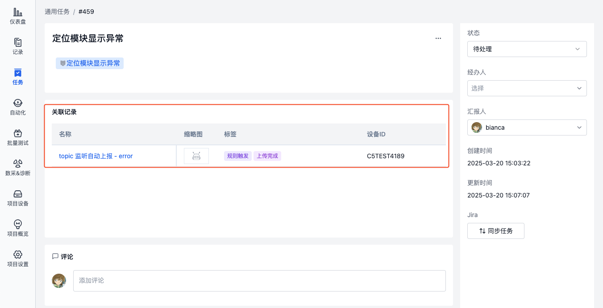Click the 规则触发 label tag
603x308 pixels.
click(237, 156)
